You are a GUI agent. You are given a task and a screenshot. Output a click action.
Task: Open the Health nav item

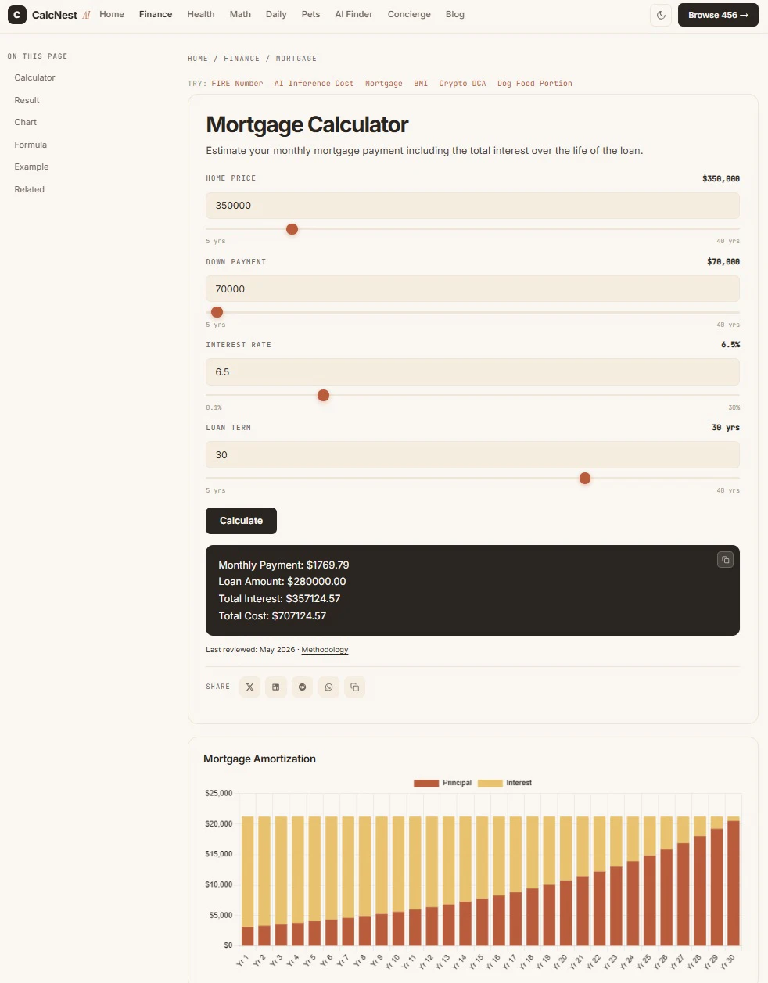pyautogui.click(x=201, y=14)
